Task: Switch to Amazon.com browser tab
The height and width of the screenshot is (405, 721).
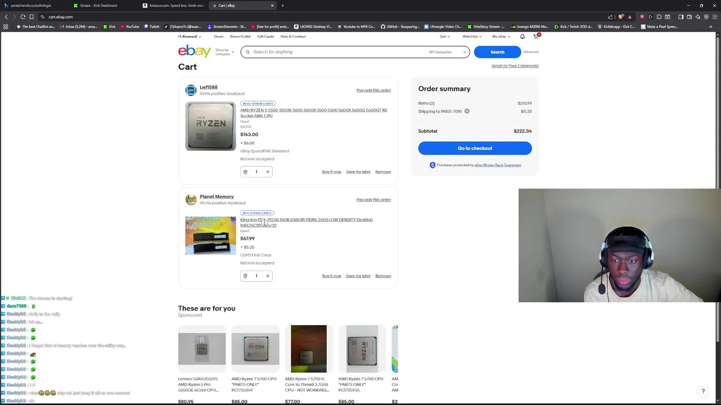Action: (175, 6)
